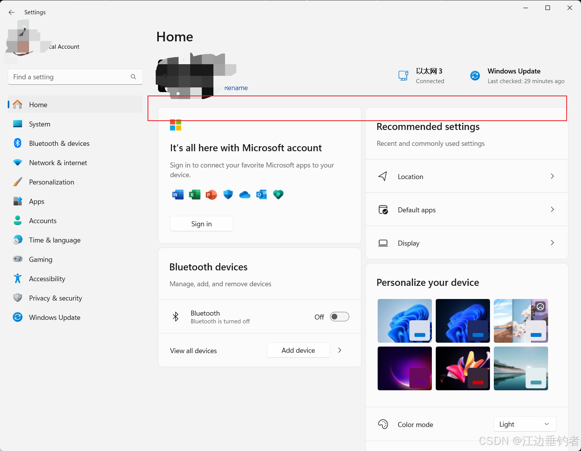Click the PowerPoint app icon
Image resolution: width=581 pixels, height=451 pixels.
click(211, 195)
